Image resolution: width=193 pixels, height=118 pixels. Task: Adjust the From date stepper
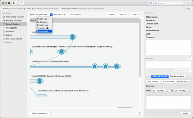pos(166,91)
